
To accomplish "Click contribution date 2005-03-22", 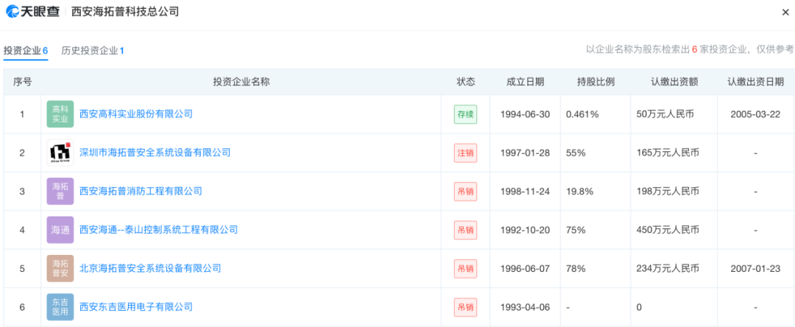I will point(755,114).
